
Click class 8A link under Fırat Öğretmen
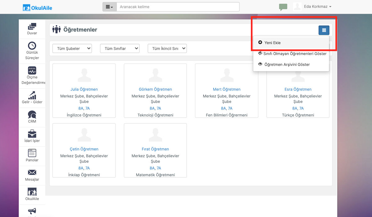click(x=152, y=168)
